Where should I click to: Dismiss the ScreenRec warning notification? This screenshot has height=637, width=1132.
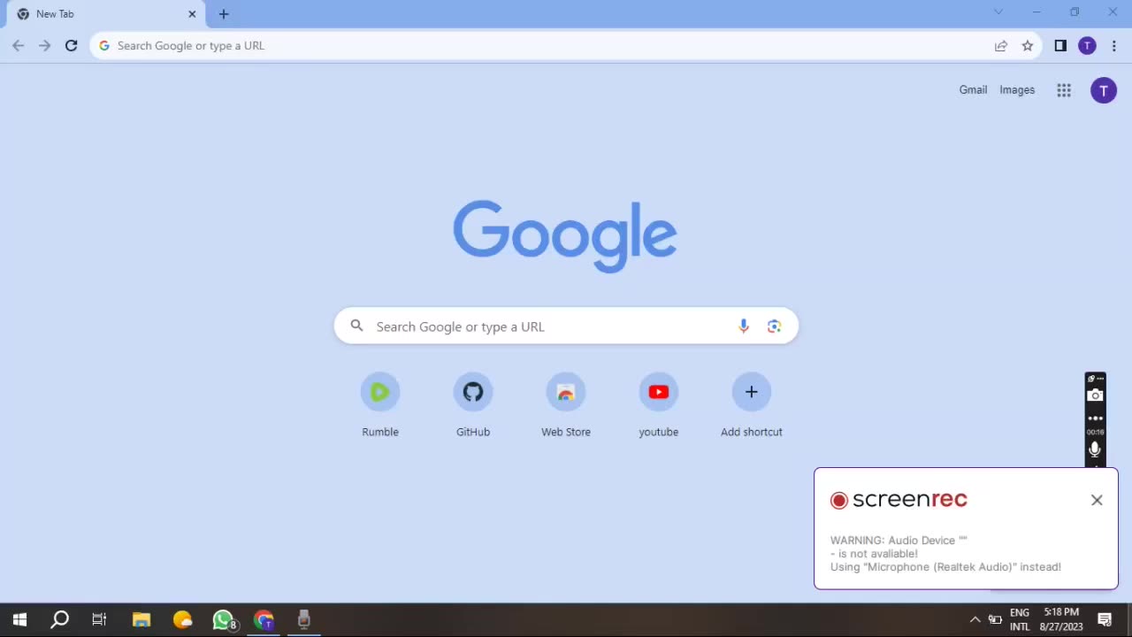coord(1097,500)
